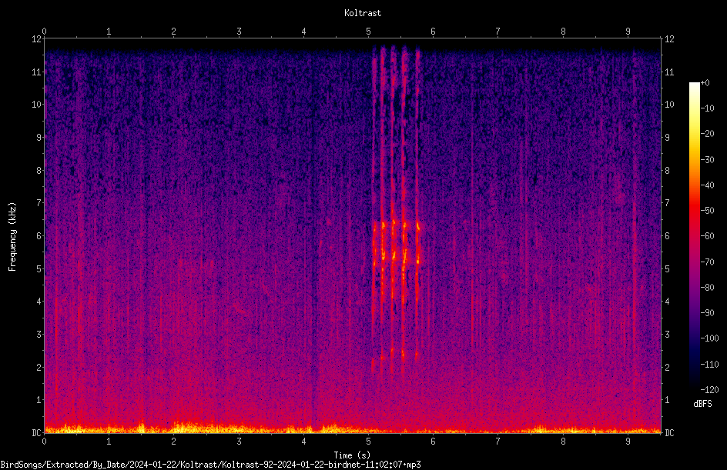Click the 9 kHz label on left axis
727x470 pixels.
pyautogui.click(x=39, y=137)
